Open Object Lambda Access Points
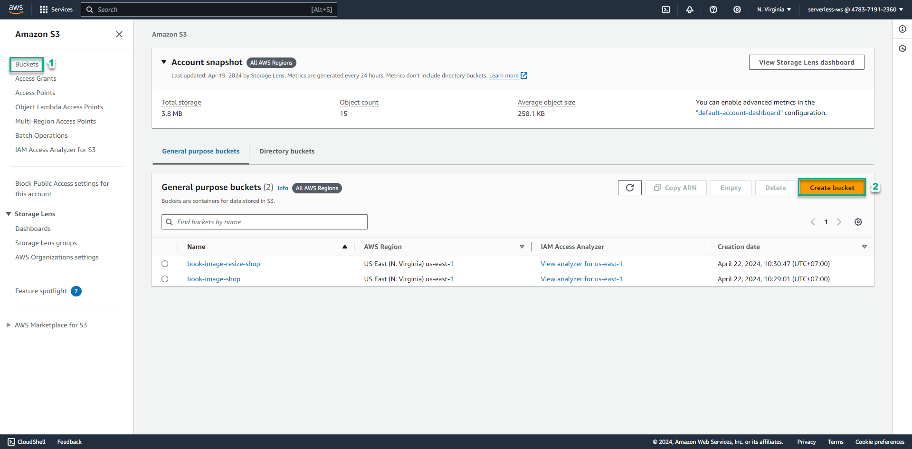Screen dimensions: 912x449 [59, 107]
